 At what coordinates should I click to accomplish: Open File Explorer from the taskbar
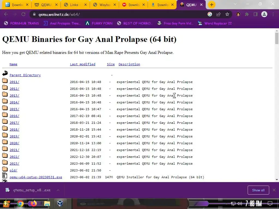47,204
